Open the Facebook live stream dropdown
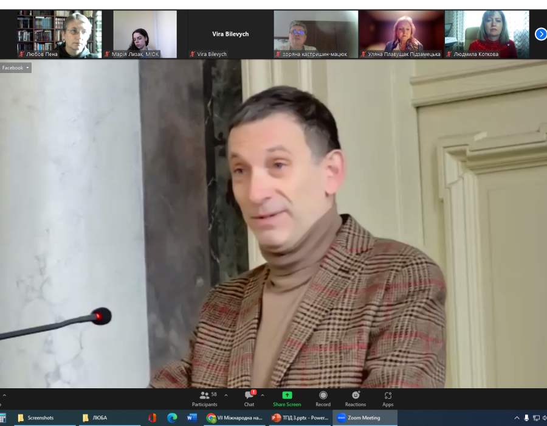Screen dimensions: 547x426 (x=16, y=68)
